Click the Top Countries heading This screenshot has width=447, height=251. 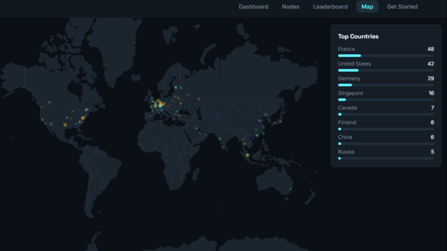click(358, 36)
